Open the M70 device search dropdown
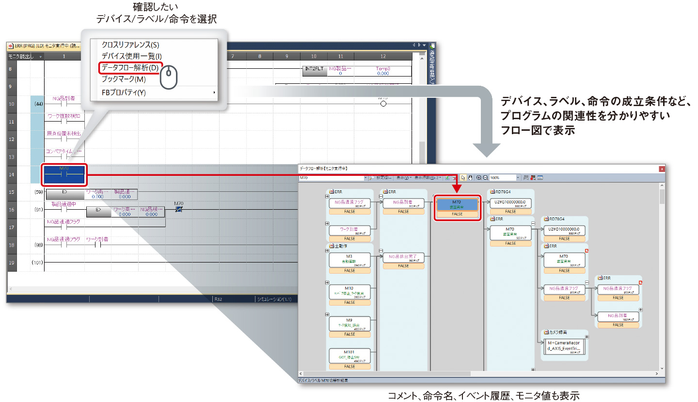The height and width of the screenshot is (402, 698). coord(365,178)
